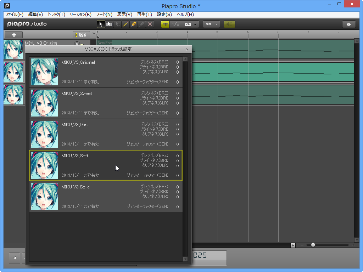Select the range selection tool

(109, 24)
